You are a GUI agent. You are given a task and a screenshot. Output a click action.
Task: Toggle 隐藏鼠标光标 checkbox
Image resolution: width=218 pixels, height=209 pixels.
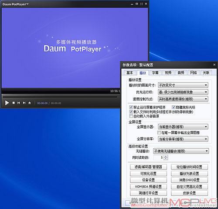[x=174, y=108]
